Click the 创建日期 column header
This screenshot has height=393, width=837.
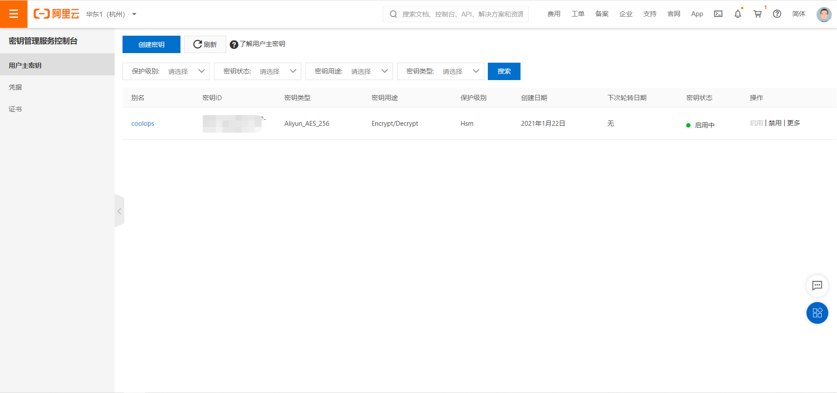coord(534,98)
